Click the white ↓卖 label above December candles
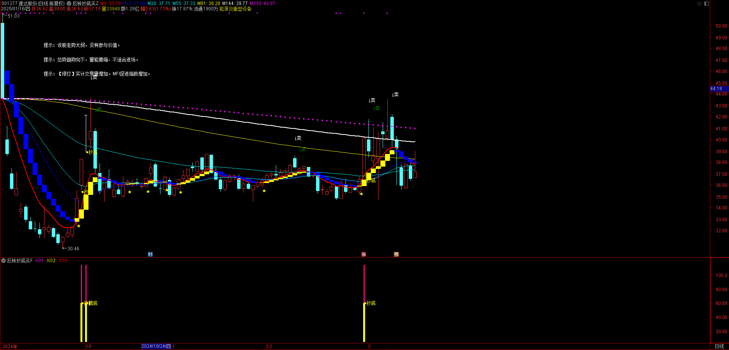 pyautogui.click(x=298, y=138)
